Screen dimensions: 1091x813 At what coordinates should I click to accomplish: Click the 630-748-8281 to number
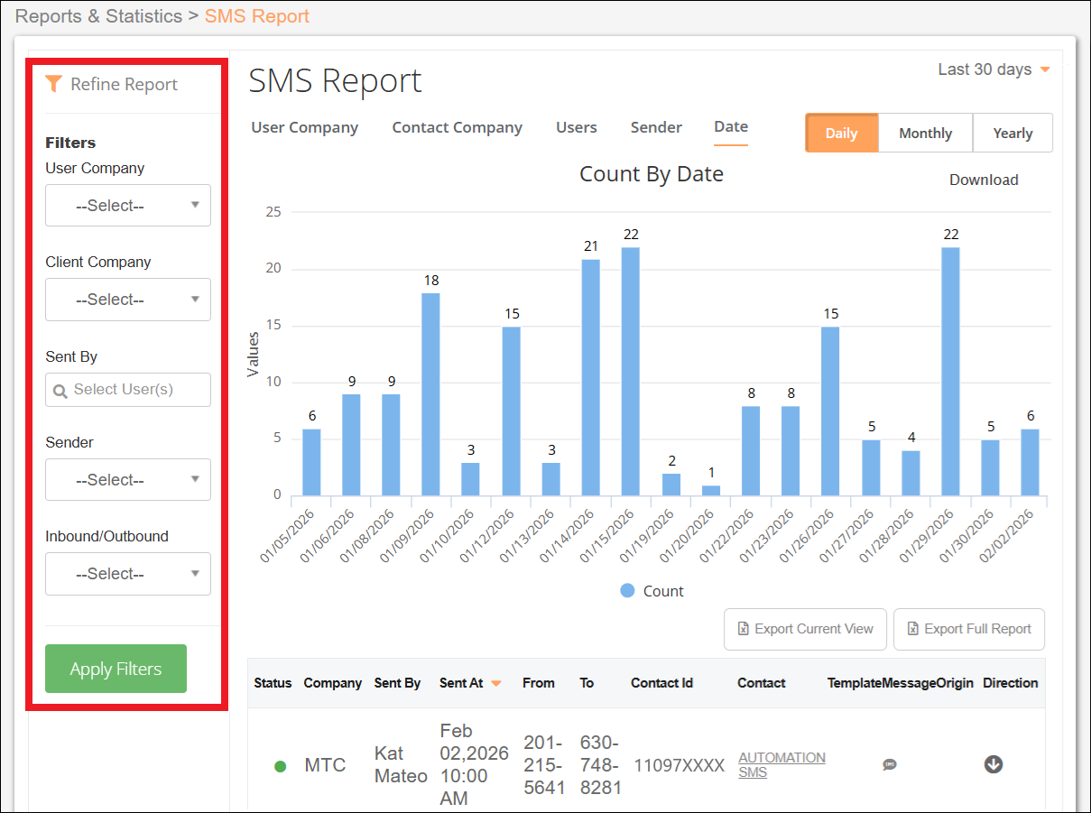(x=600, y=764)
